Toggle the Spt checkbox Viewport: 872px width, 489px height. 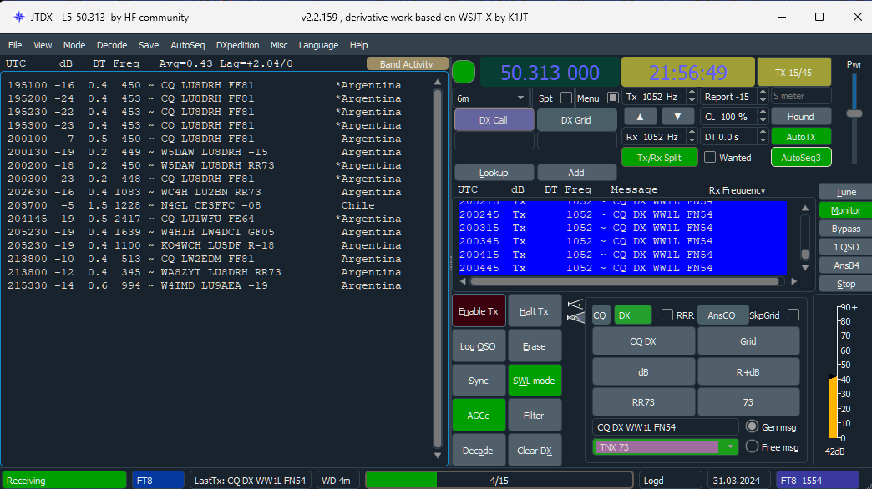coord(566,98)
